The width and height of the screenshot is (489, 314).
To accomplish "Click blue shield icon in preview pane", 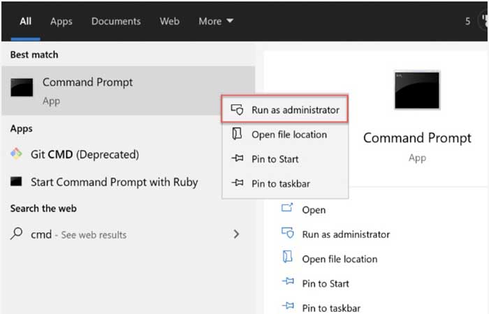I will click(x=288, y=232).
